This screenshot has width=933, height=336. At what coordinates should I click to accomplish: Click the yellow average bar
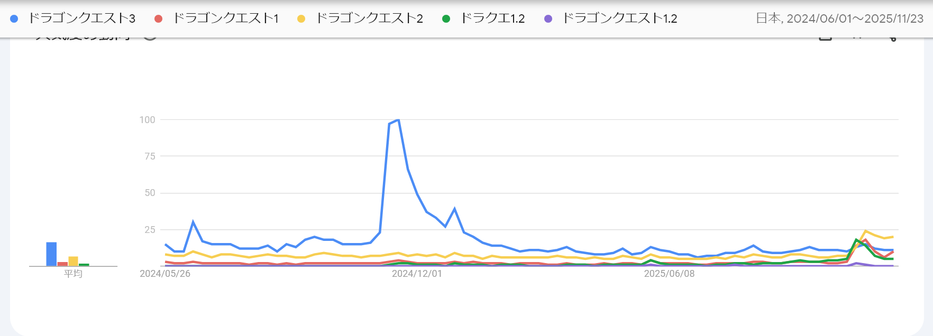(73, 261)
